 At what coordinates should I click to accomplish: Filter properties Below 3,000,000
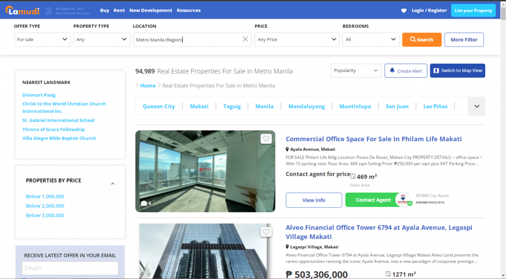[45, 215]
